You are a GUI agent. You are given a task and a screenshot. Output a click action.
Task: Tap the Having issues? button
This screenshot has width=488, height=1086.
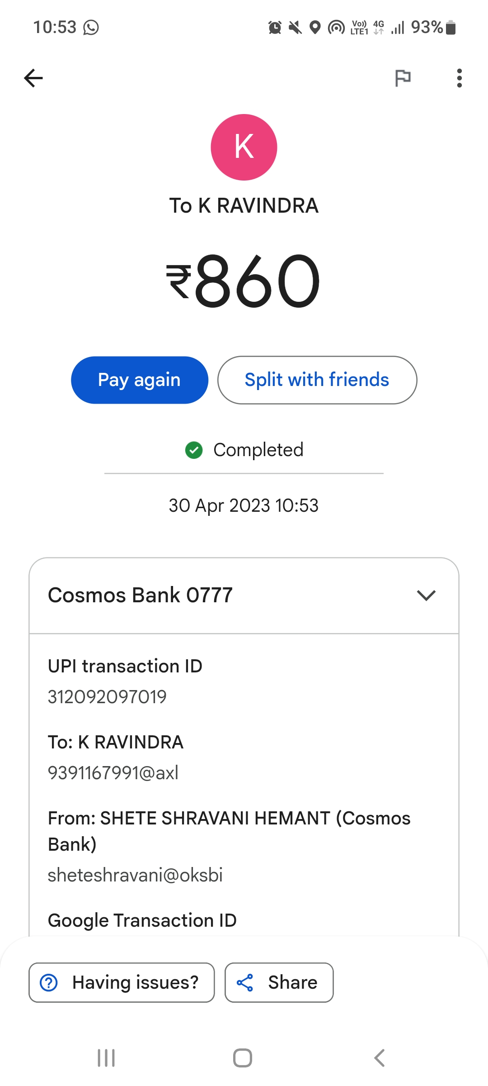[122, 982]
